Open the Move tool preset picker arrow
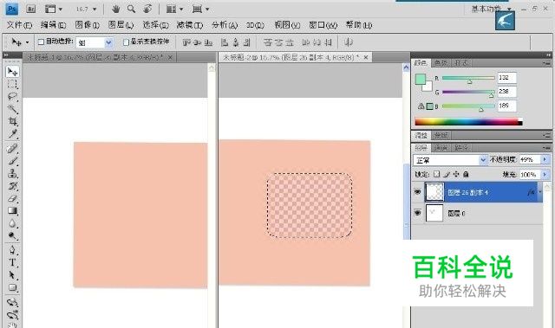This screenshot has height=328, width=555. (27, 42)
